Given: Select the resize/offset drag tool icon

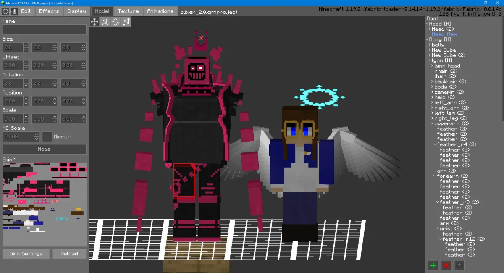Looking at the screenshot, I should click(x=105, y=22).
